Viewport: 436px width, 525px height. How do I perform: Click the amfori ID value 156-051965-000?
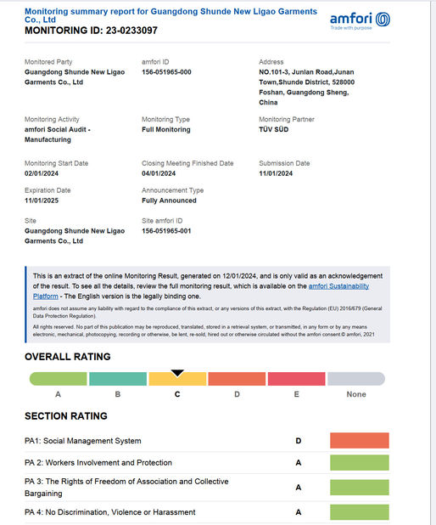(166, 72)
